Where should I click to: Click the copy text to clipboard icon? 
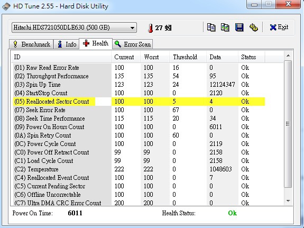click(211, 28)
